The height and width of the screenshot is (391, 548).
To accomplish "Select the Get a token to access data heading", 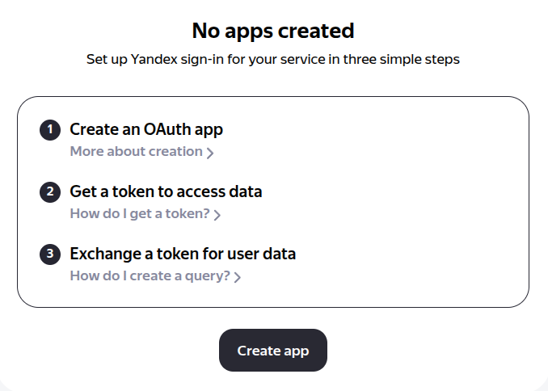I will [x=166, y=192].
